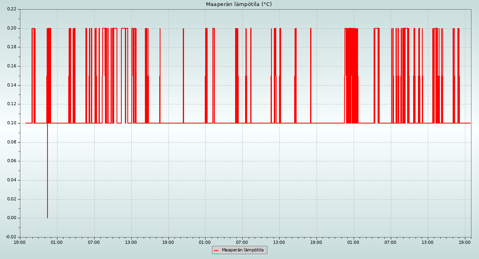
Task: Click the 0.02 y-axis label
Action: point(12,199)
